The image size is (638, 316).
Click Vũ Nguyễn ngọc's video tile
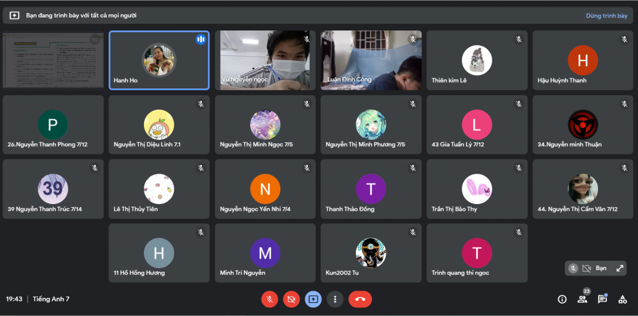pyautogui.click(x=265, y=60)
